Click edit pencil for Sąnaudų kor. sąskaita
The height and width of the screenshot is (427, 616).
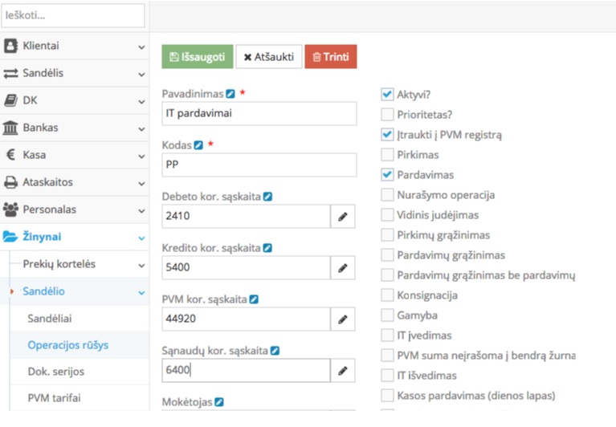coord(342,371)
